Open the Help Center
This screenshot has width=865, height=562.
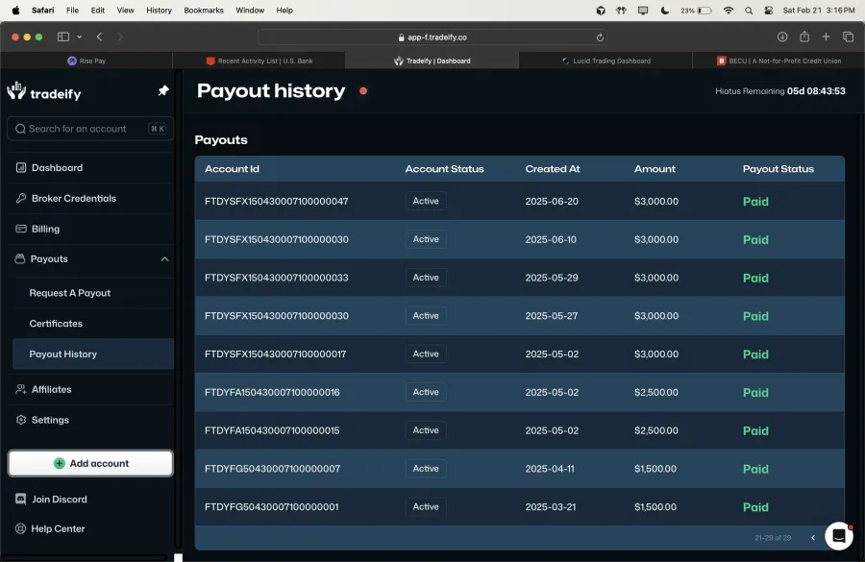click(58, 528)
